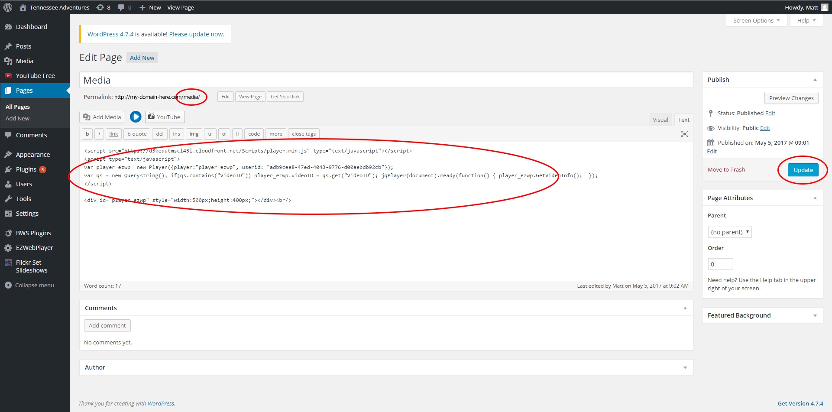The width and height of the screenshot is (832, 412).
Task: Open the comments bubble in admin bar
Action: 125,7
